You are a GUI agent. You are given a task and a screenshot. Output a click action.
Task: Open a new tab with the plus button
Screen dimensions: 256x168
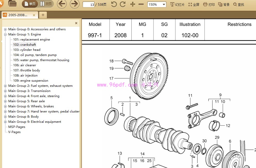coord(43,15)
